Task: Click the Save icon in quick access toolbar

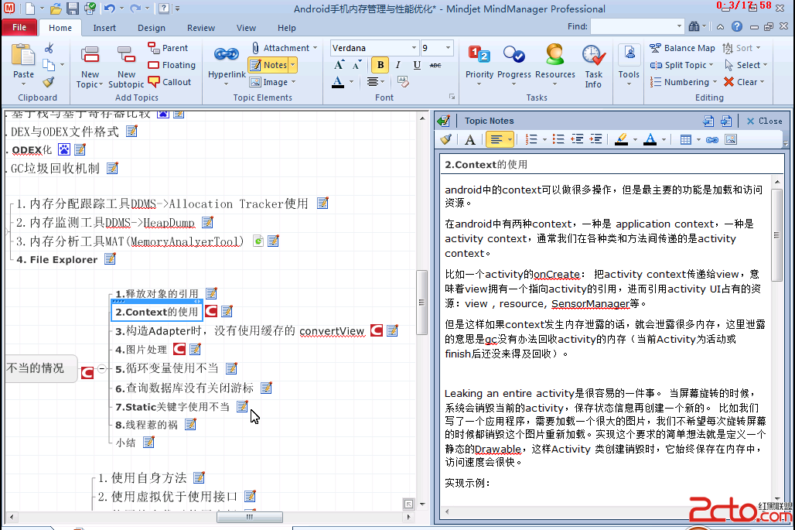Action: [x=73, y=8]
